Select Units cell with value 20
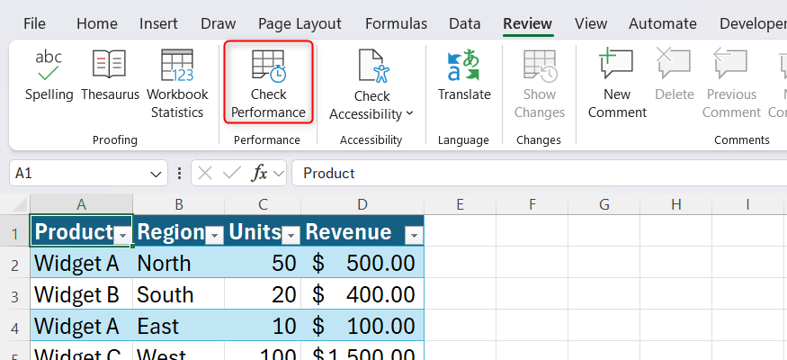 coord(263,293)
